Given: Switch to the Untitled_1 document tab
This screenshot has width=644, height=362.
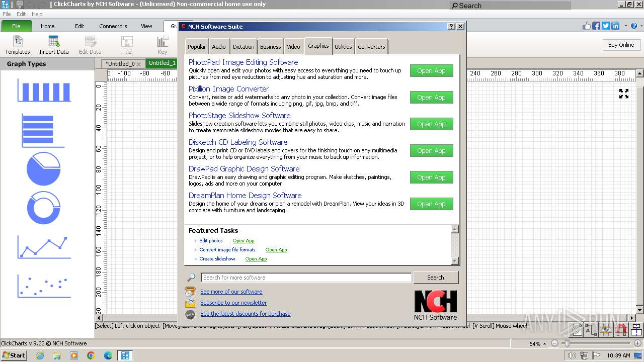Looking at the screenshot, I should [x=162, y=63].
